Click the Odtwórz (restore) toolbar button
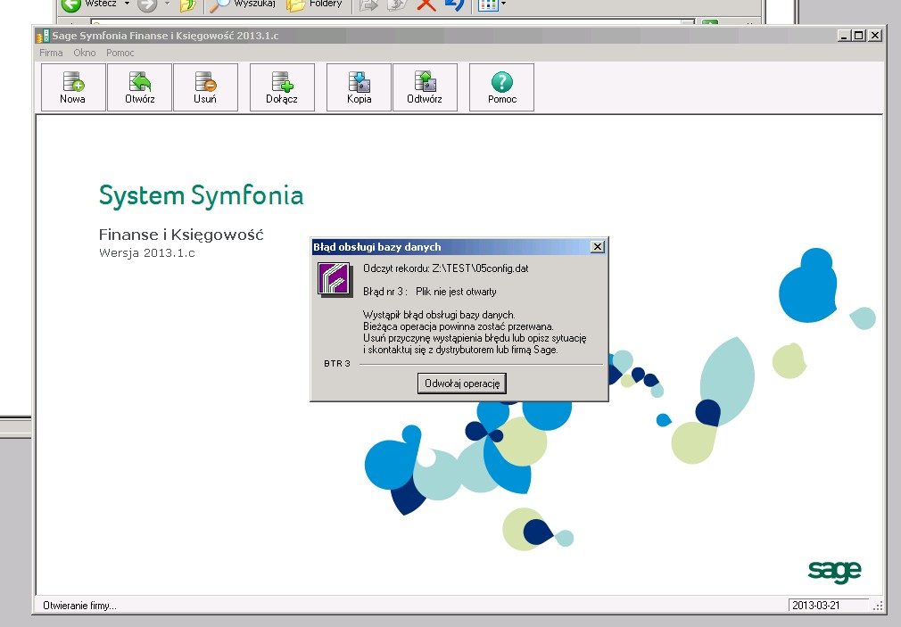The width and height of the screenshot is (901, 627). 425,87
